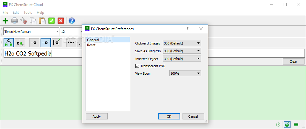Click the Print icon in toolbar
The height and width of the screenshot is (129, 306).
pyautogui.click(x=15, y=21)
